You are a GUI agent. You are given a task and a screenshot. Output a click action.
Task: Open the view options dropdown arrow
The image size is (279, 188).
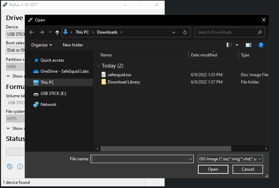(x=237, y=45)
